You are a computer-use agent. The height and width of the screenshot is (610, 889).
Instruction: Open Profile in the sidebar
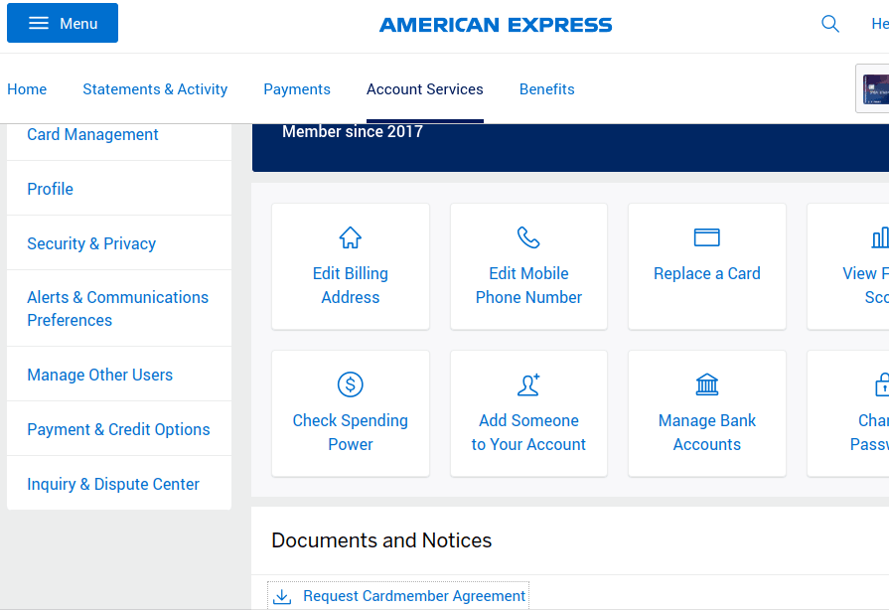[x=50, y=189]
